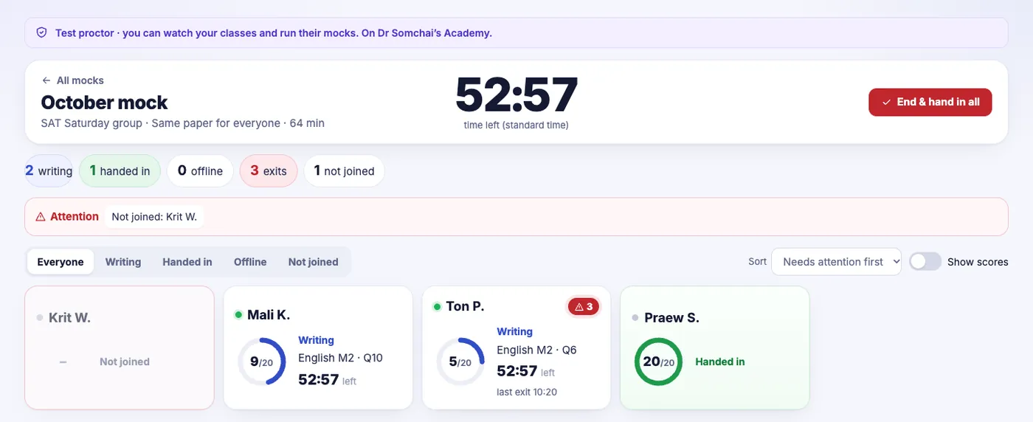Viewport: 1033px width, 422px height.
Task: Click End & hand in all button
Action: tap(930, 103)
